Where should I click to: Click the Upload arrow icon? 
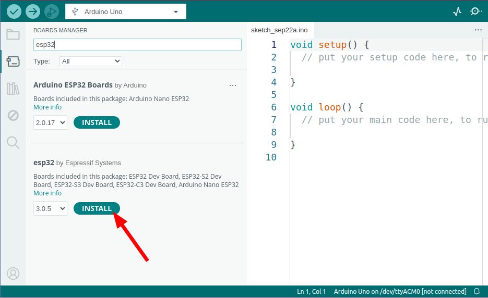pos(32,11)
